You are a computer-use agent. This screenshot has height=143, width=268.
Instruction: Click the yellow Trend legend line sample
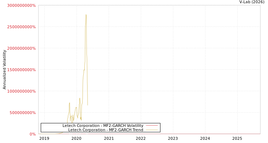pyautogui.click(x=152, y=130)
